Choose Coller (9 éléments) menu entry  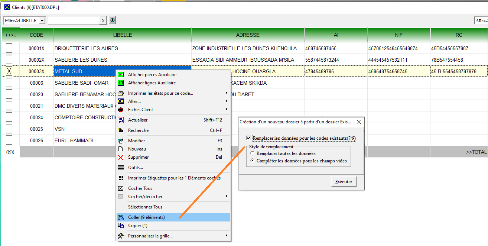173,217
